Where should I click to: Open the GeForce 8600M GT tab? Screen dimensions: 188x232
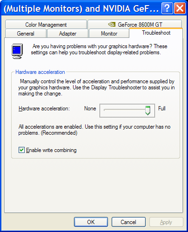point(134,24)
